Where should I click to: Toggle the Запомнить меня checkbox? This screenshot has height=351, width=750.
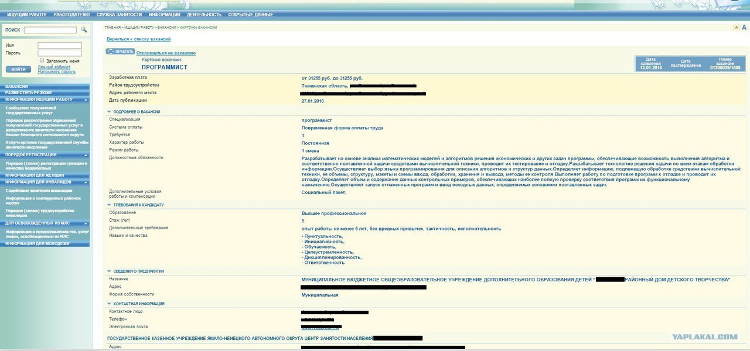pos(42,60)
